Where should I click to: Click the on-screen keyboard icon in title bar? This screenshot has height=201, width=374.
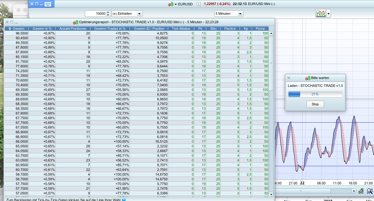pyautogui.click(x=47, y=4)
